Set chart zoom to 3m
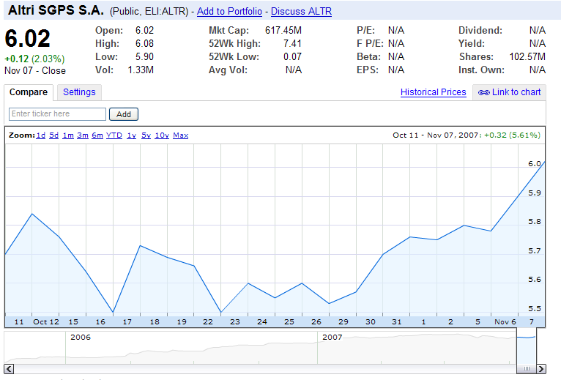The height and width of the screenshot is (380, 561). click(x=83, y=135)
